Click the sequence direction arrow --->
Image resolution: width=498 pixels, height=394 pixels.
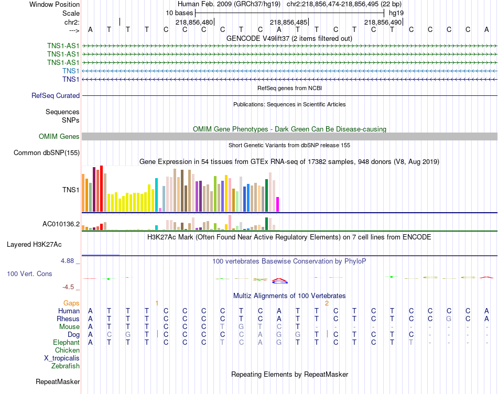pyautogui.click(x=74, y=30)
